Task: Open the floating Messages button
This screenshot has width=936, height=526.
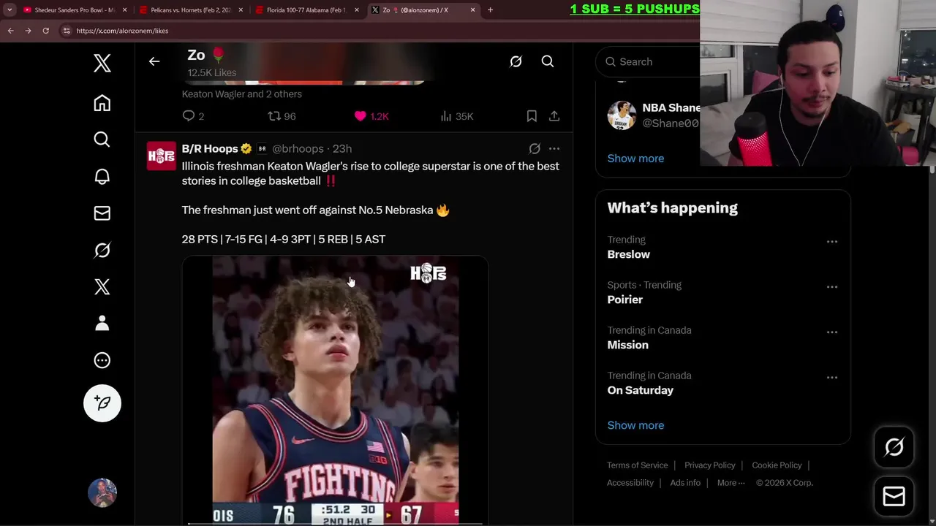Action: (894, 497)
